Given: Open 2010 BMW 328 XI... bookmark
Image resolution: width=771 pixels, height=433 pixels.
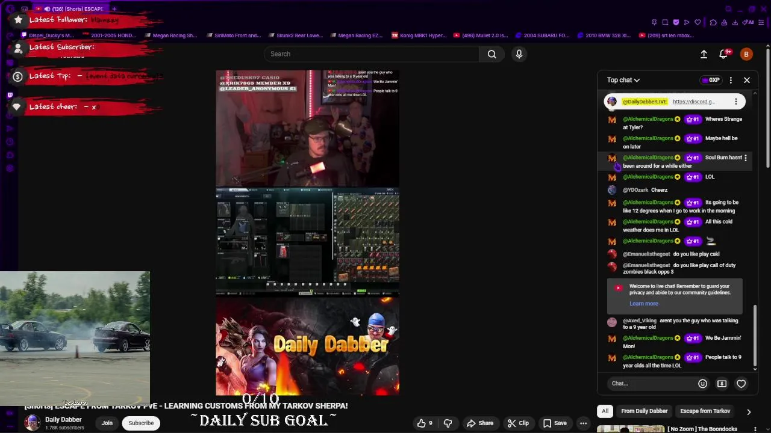Looking at the screenshot, I should point(604,35).
